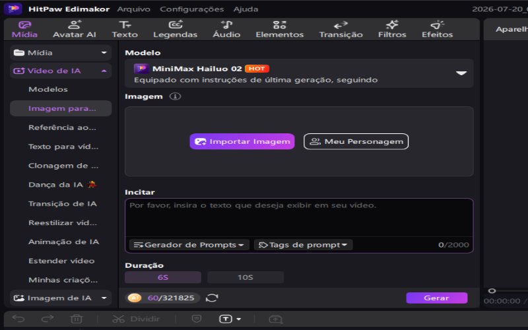Open the Legendas tab
The width and height of the screenshot is (528, 330).
coord(175,29)
